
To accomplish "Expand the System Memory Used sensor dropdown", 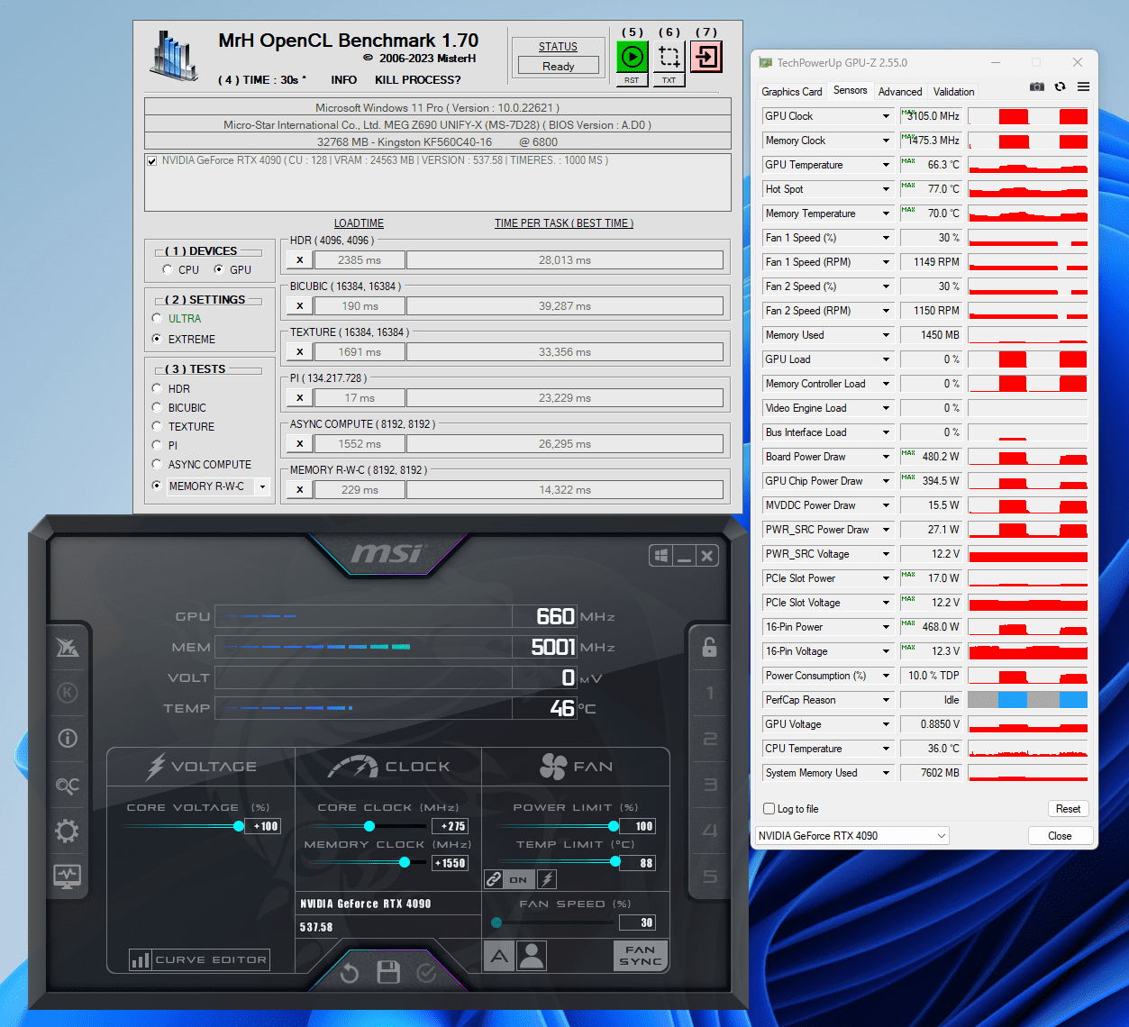I will pos(886,773).
